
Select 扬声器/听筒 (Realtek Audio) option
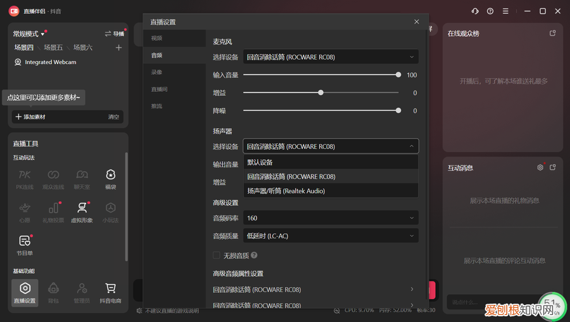click(x=331, y=191)
